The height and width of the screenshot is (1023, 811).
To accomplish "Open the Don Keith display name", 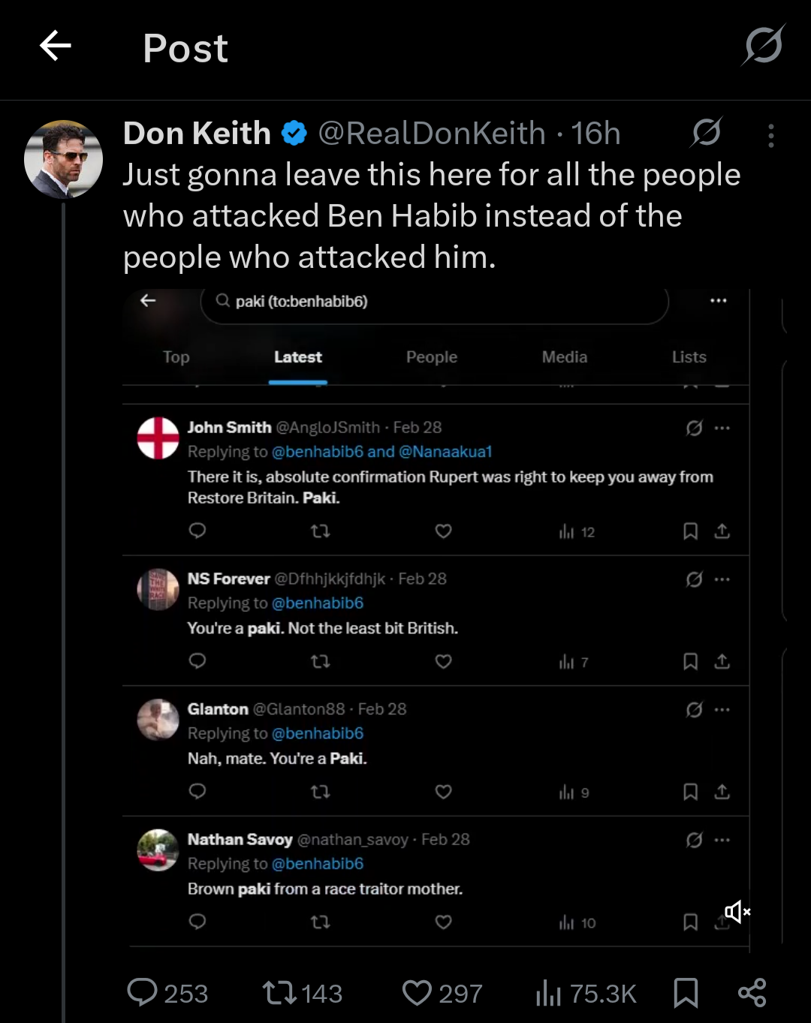I will point(197,134).
